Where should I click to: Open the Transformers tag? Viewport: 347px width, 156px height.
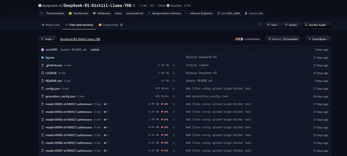click(x=78, y=13)
